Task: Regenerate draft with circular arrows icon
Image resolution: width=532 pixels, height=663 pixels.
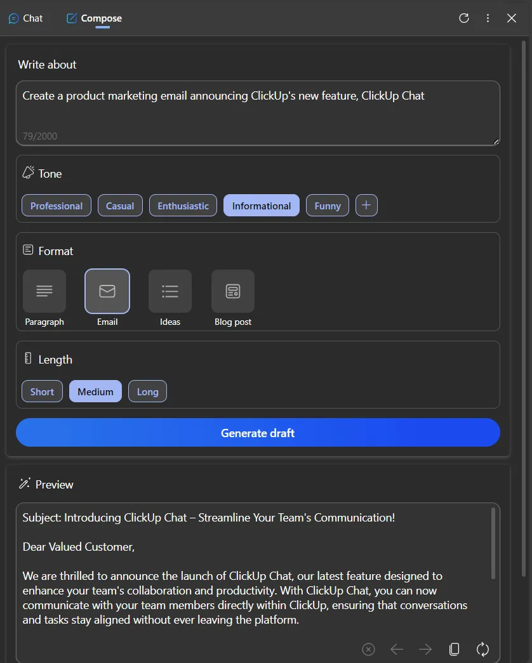Action: pyautogui.click(x=482, y=649)
